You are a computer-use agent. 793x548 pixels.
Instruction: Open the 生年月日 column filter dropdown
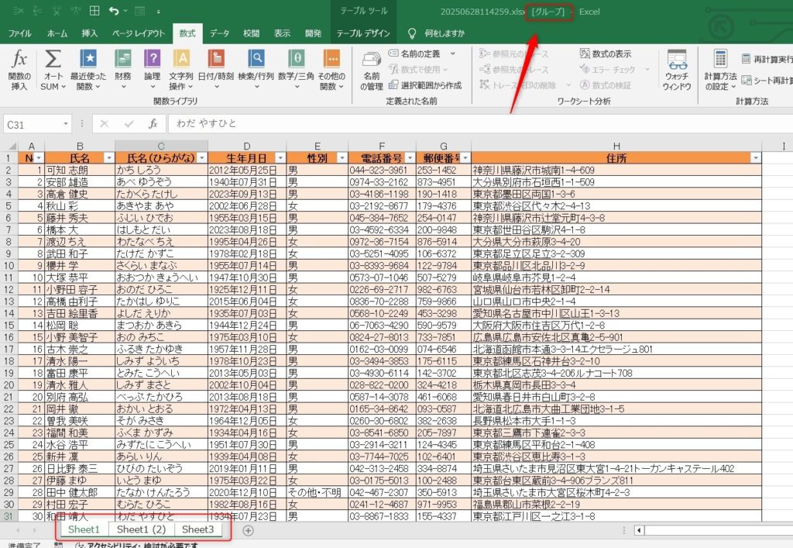[x=280, y=158]
